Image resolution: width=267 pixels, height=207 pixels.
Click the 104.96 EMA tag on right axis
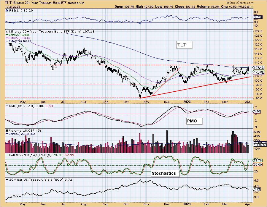pyautogui.click(x=259, y=72)
